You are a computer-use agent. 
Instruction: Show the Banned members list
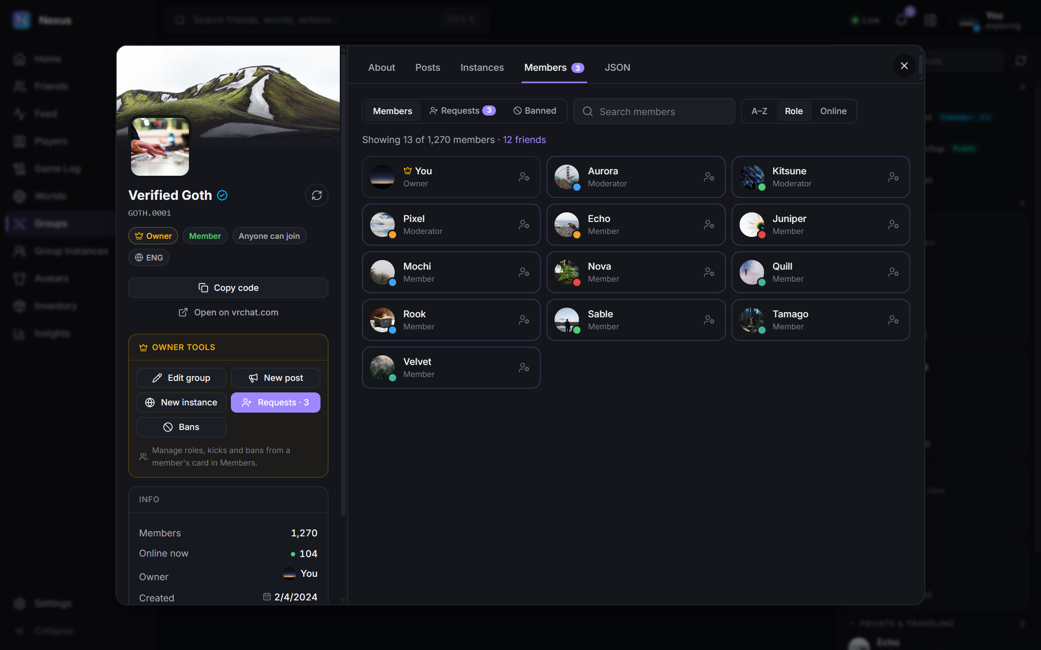click(x=534, y=111)
